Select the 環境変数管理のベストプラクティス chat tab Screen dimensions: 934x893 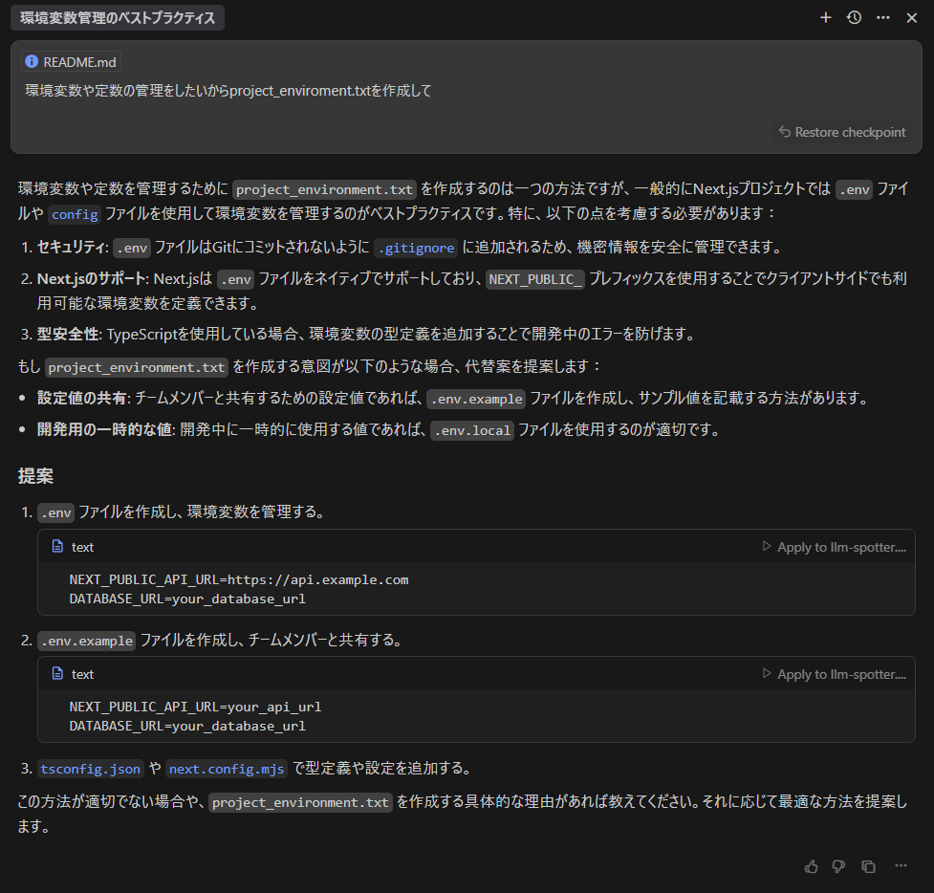pyautogui.click(x=117, y=17)
